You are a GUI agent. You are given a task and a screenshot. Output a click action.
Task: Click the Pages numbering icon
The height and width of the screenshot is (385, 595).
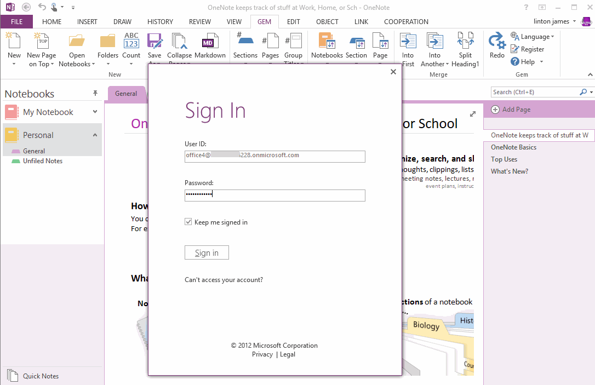pos(270,41)
